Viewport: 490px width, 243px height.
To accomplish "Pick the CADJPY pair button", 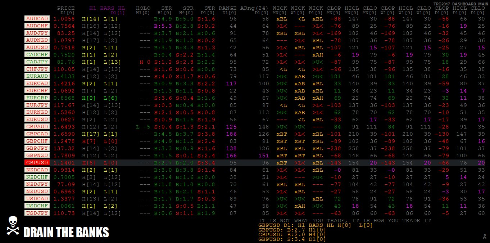I will [37, 62].
